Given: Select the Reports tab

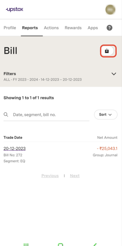Looking at the screenshot, I should coord(30,28).
